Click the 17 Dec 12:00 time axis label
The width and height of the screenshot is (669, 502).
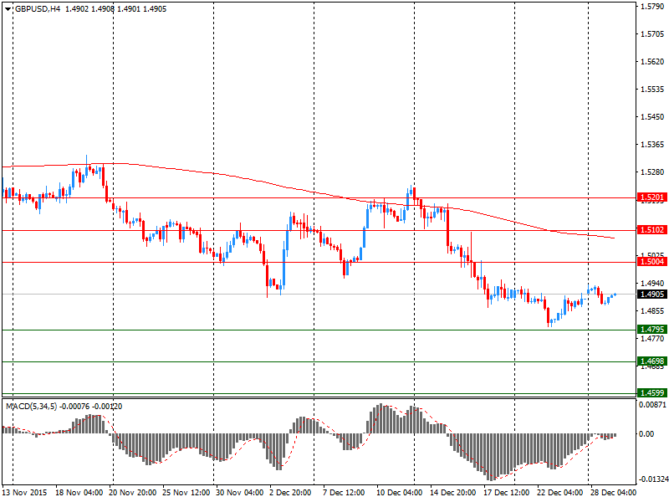tap(507, 493)
